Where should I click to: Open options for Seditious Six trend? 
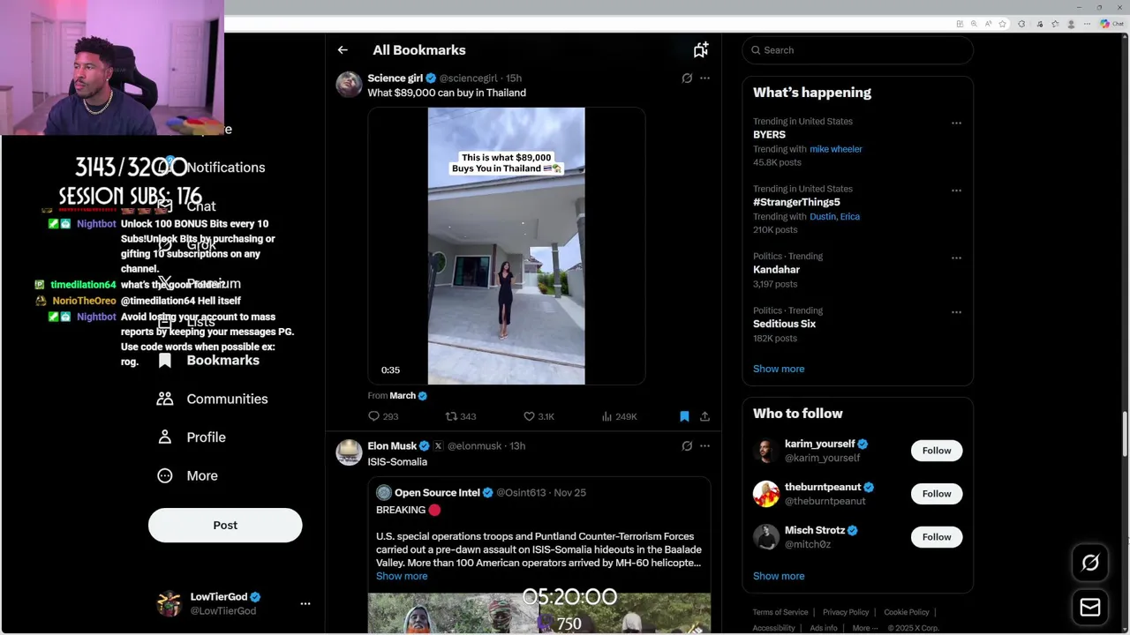point(956,312)
